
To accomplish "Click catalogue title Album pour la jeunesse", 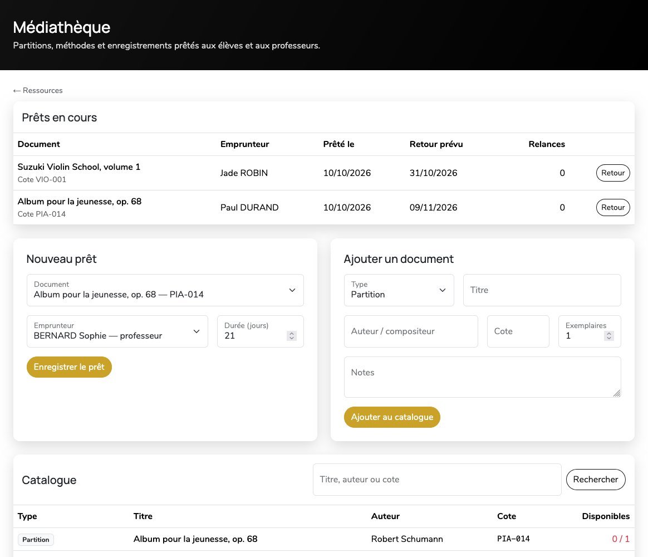I will click(x=195, y=539).
